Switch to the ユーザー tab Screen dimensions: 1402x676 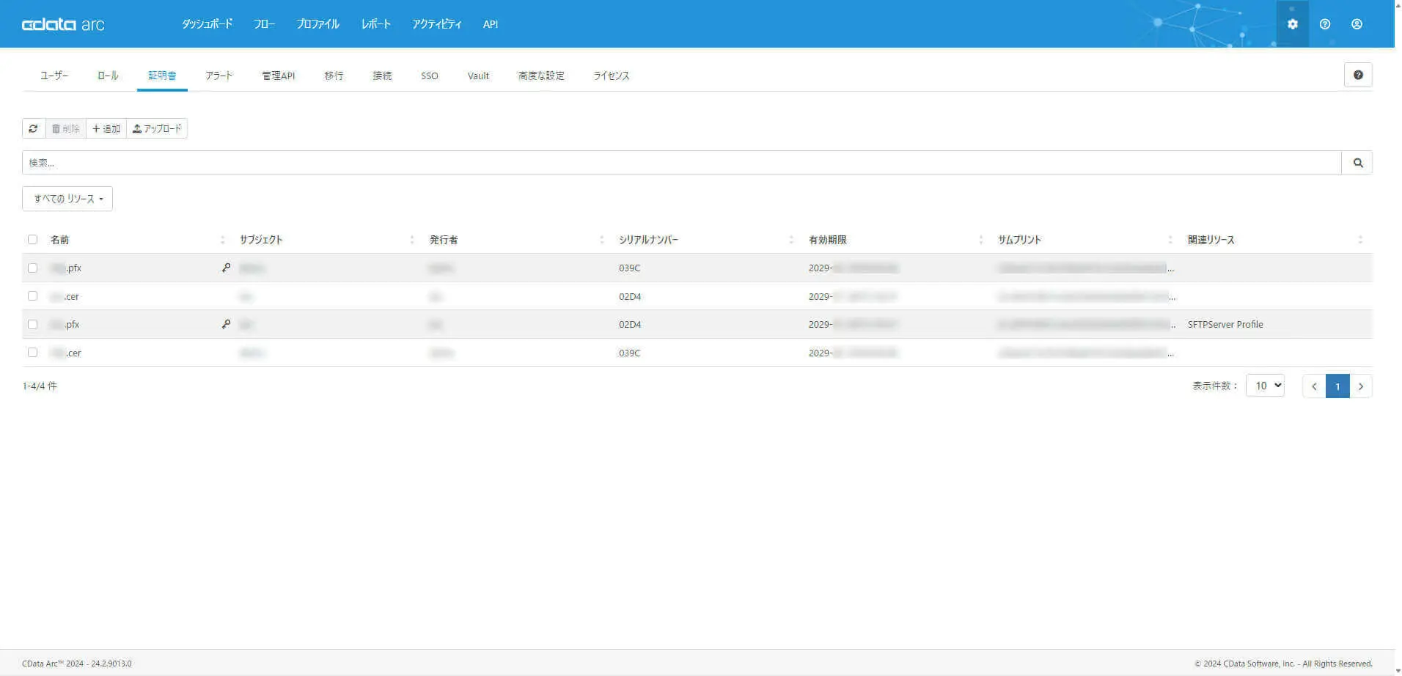tap(54, 76)
